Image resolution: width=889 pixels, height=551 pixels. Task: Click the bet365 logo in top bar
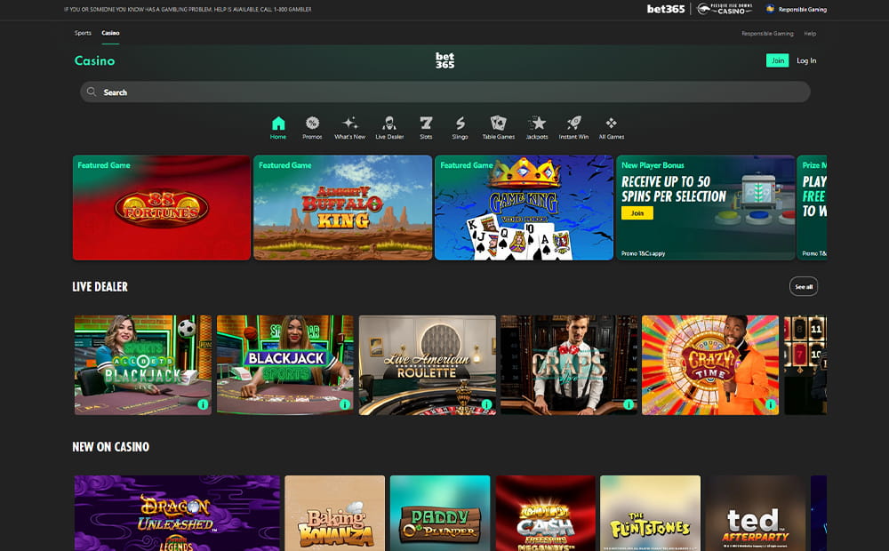666,9
